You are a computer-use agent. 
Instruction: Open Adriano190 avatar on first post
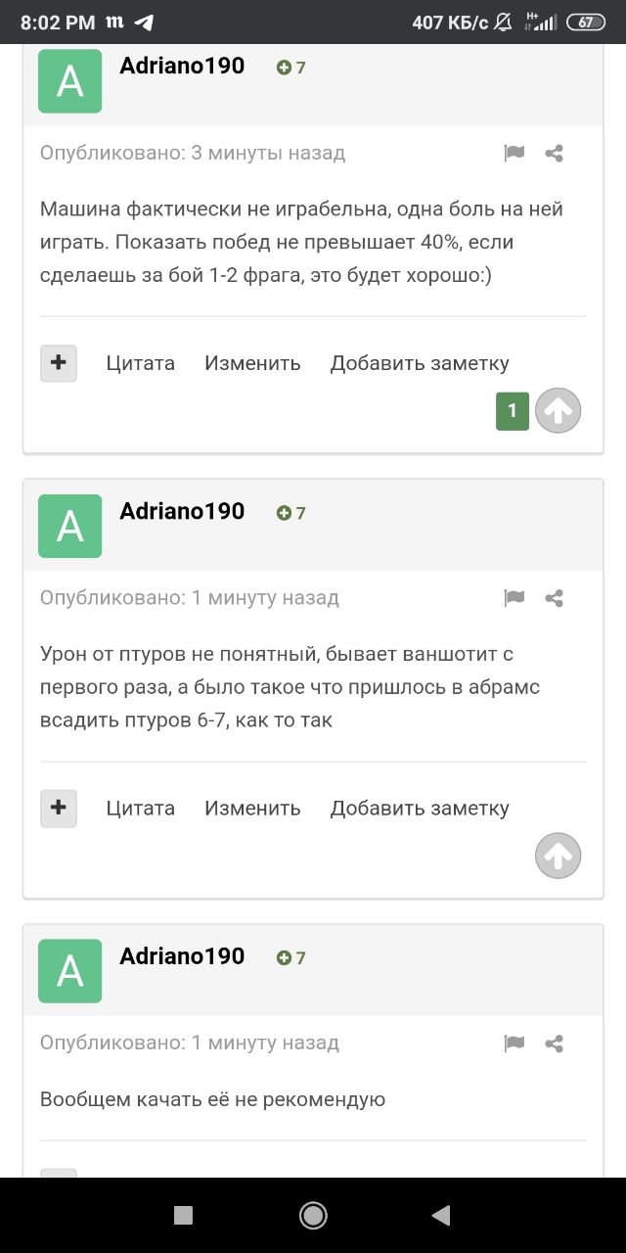click(x=69, y=81)
